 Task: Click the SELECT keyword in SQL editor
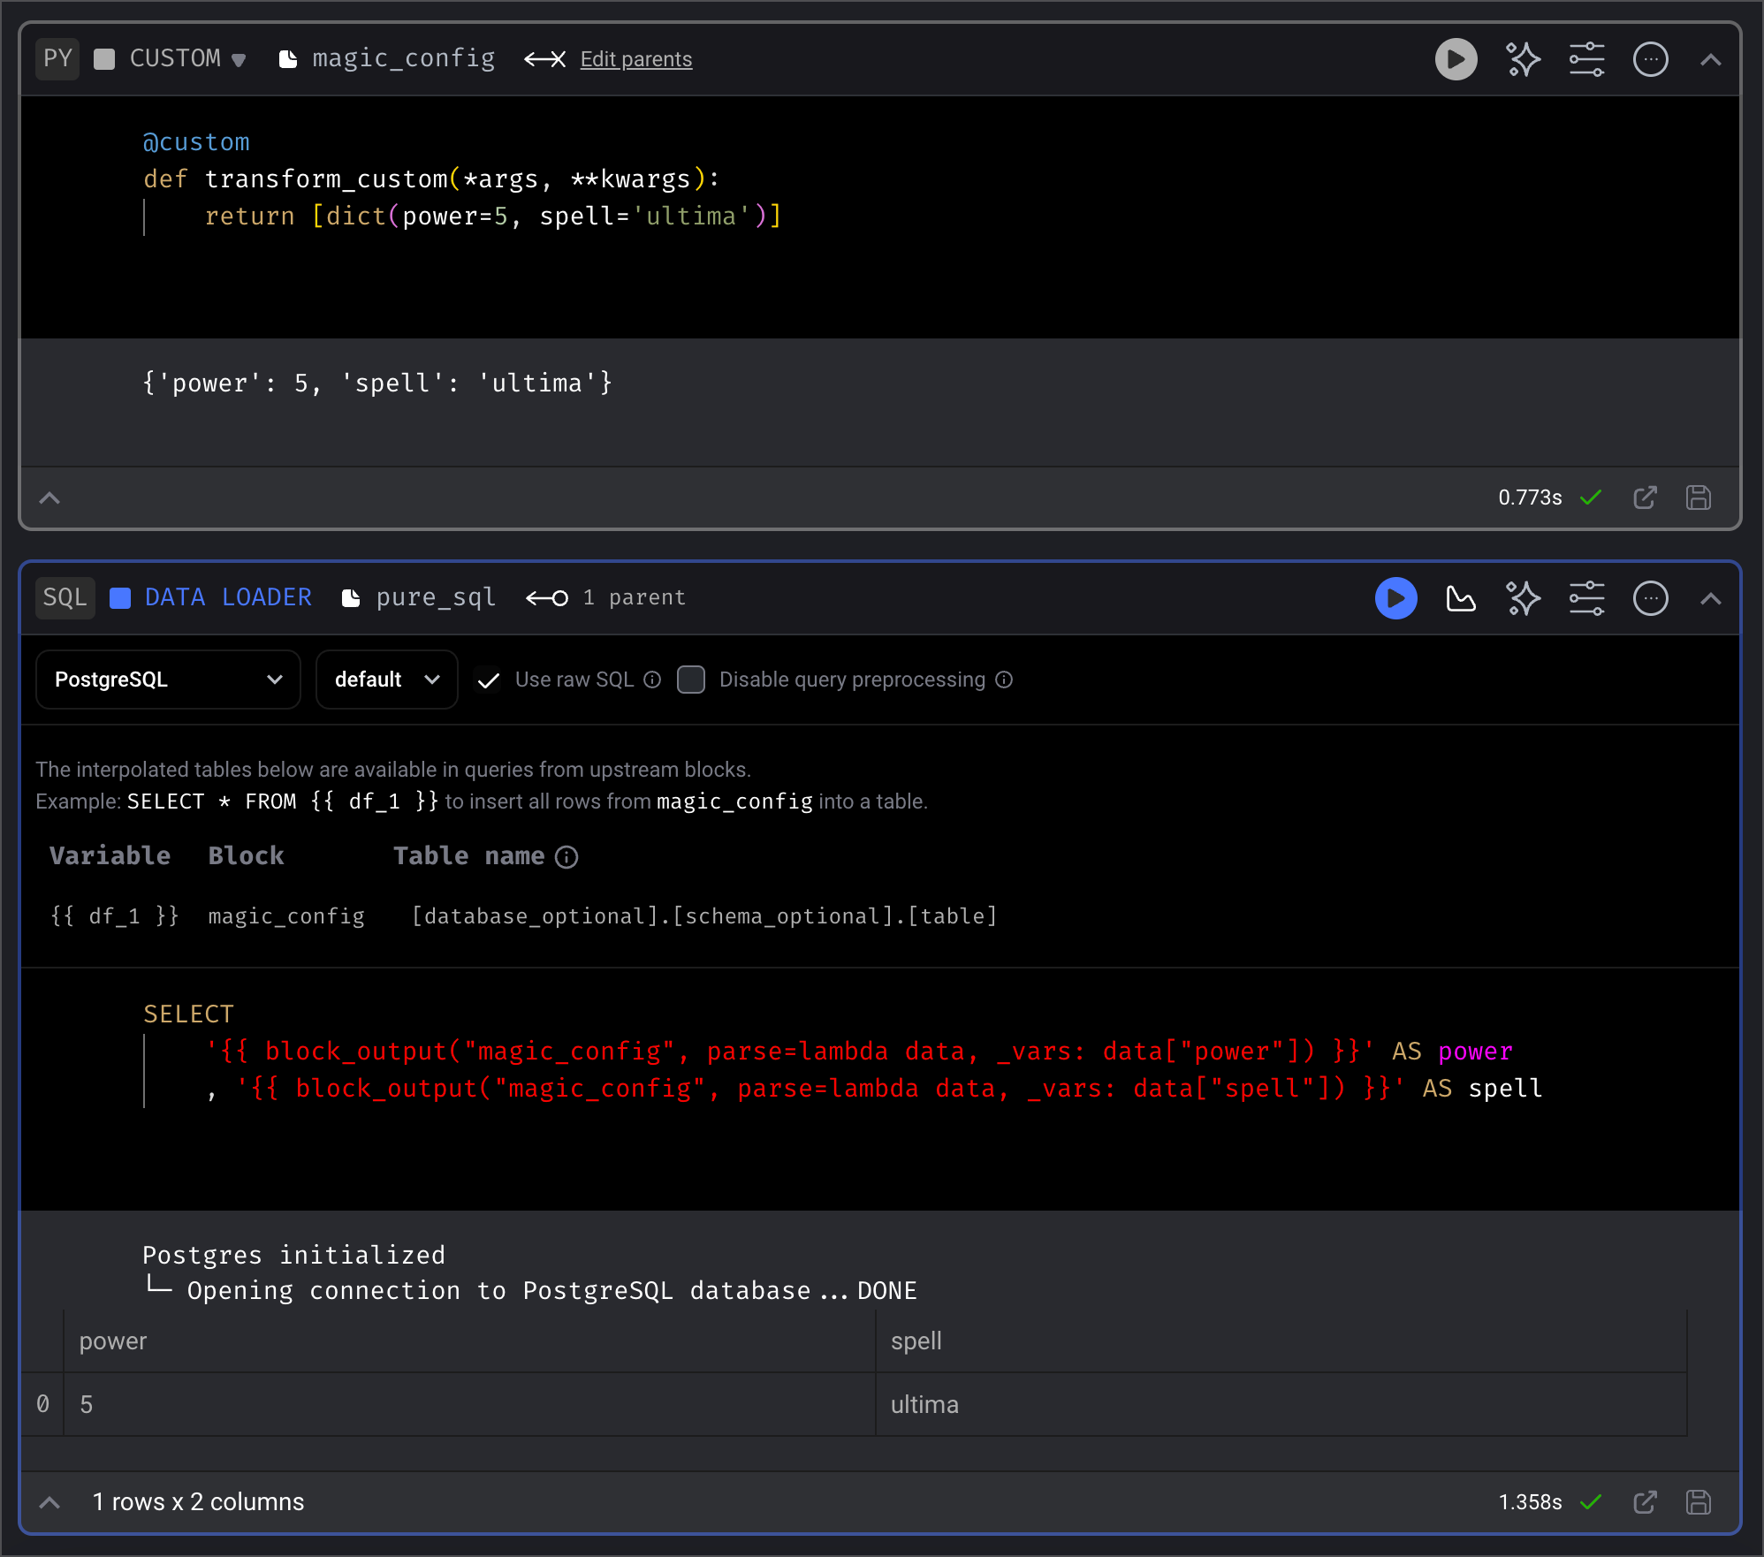(x=188, y=1014)
